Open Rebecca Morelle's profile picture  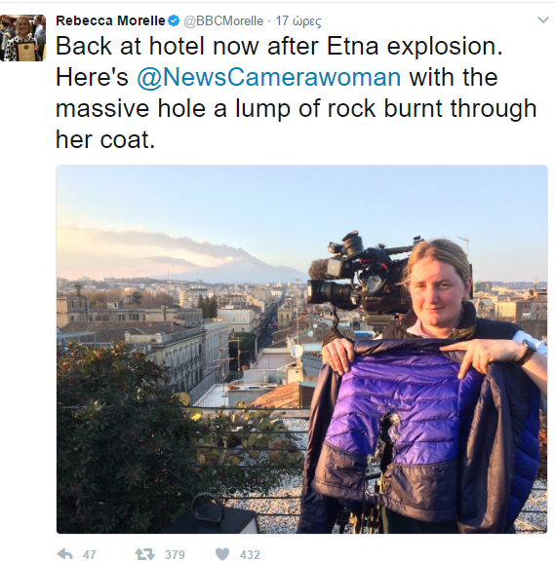[x=22, y=38]
